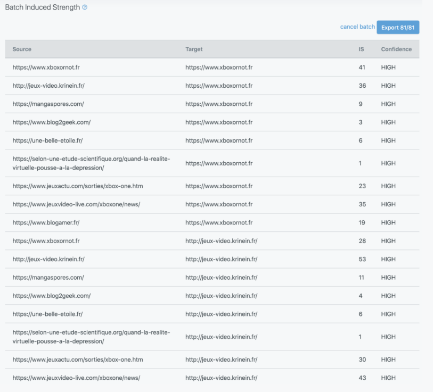The image size is (433, 392).
Task: Click the https://www.blogamer.fr/ source link
Action: point(46,222)
